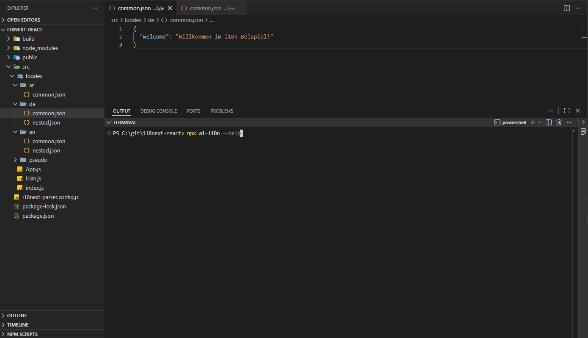This screenshot has width=588, height=338.
Task: Expand the TIMELINE section
Action: (x=52, y=325)
